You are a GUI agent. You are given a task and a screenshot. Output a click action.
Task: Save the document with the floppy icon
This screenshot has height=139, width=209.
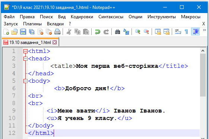(23, 32)
